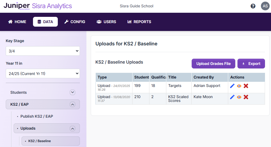Click the Upload Grades File button
Screen dimensions: 271x147
click(x=213, y=64)
